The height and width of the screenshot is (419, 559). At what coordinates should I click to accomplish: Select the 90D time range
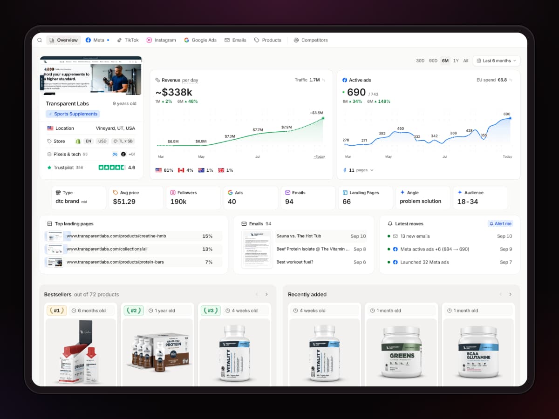(433, 61)
